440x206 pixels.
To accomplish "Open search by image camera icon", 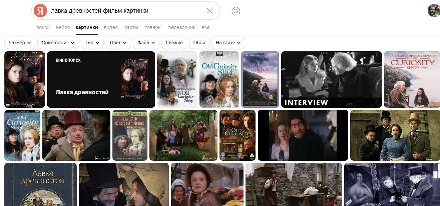I will tap(236, 11).
